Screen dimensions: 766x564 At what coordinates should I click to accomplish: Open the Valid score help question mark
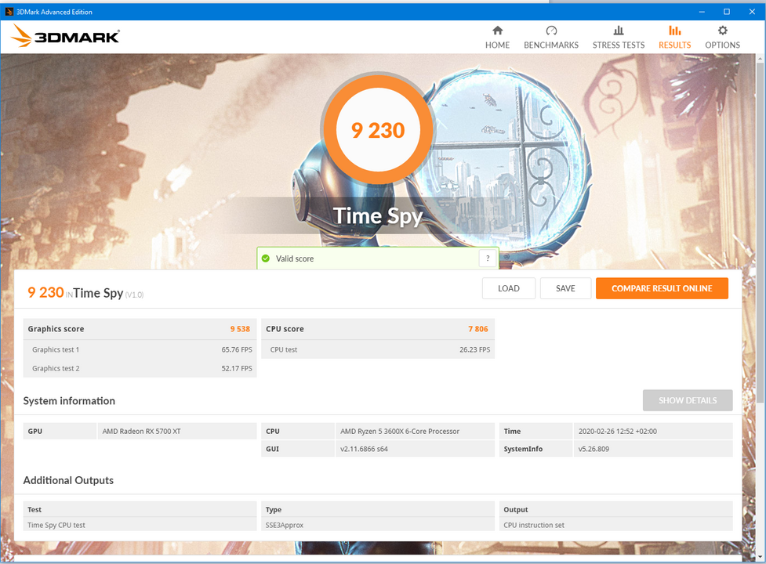coord(488,258)
